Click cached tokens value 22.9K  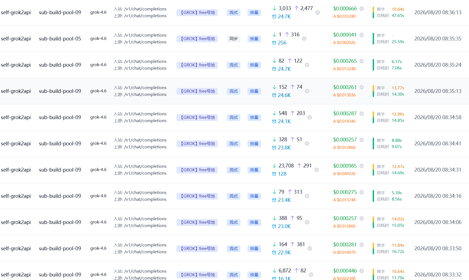[x=284, y=252]
